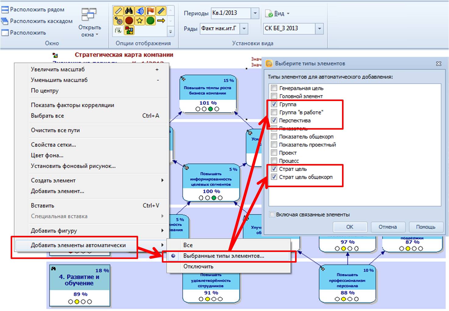Click the 'Отмена' button

(388, 227)
